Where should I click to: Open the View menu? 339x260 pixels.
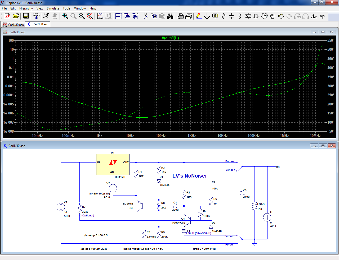[40, 8]
